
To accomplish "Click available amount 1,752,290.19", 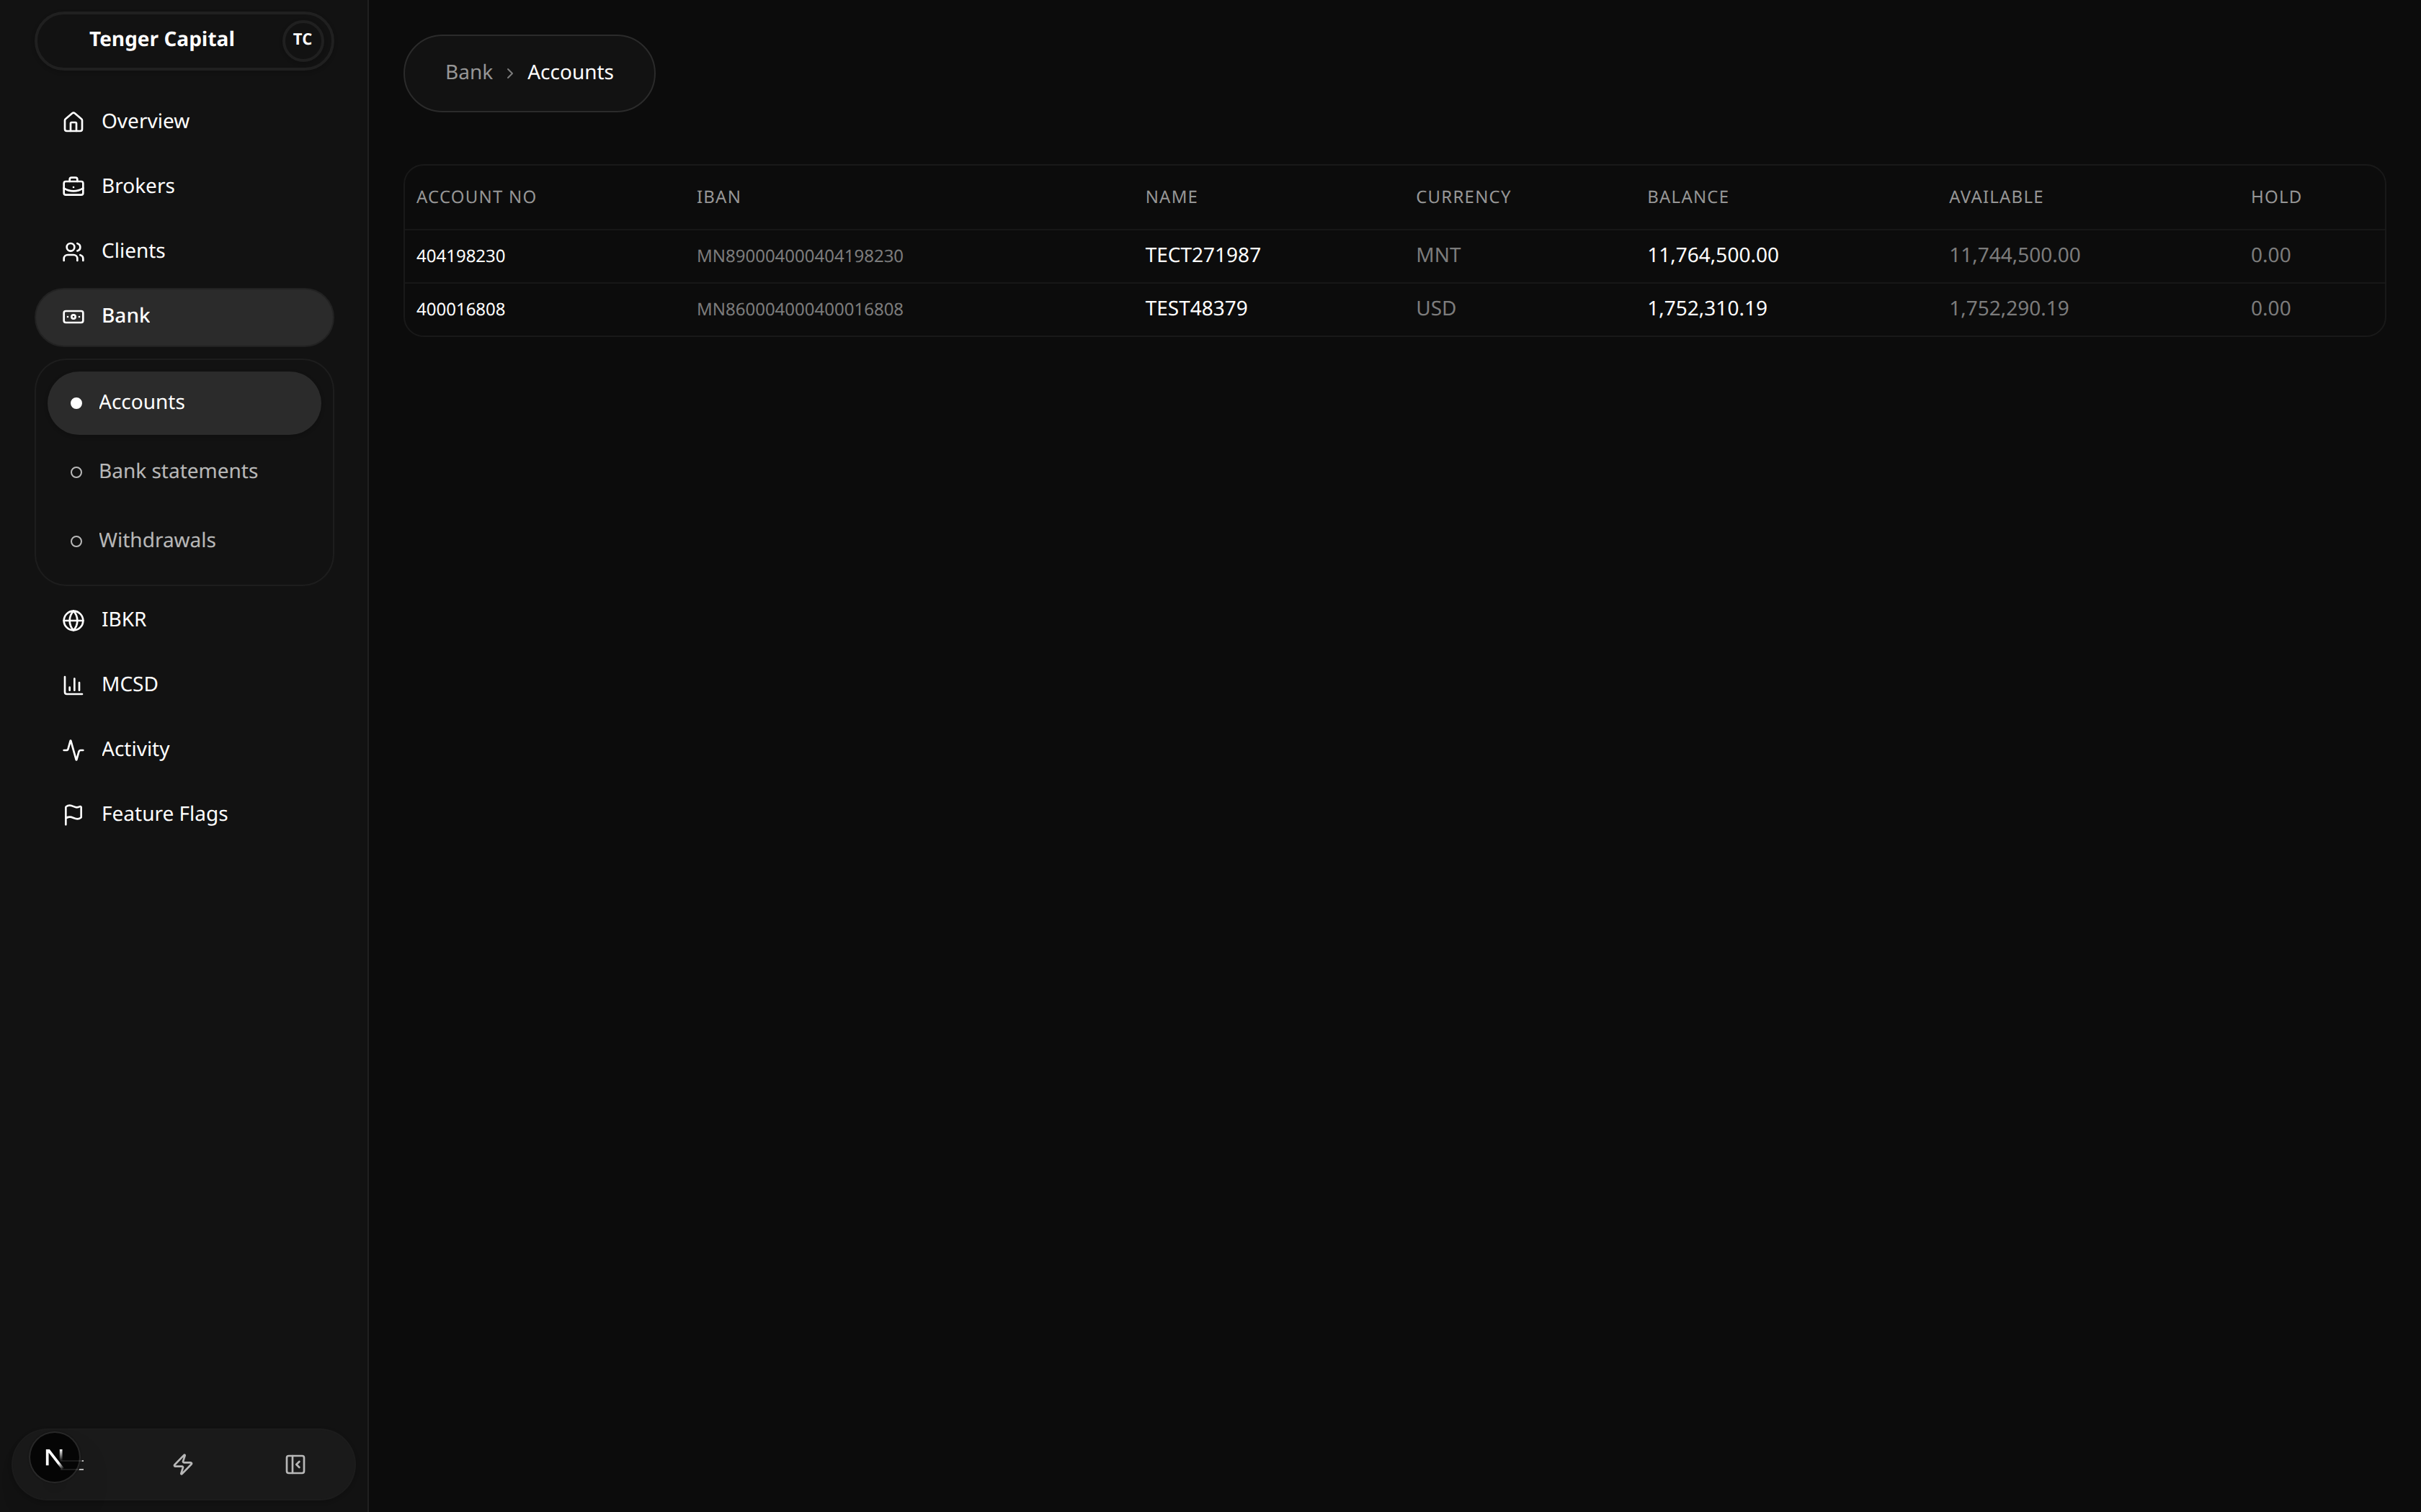I will pos(2009,309).
